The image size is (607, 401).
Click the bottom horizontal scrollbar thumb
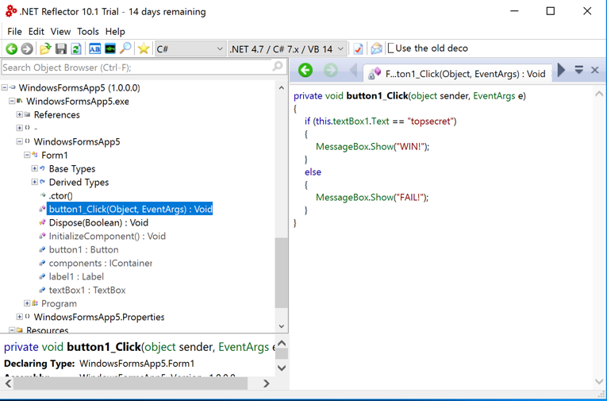(130, 384)
